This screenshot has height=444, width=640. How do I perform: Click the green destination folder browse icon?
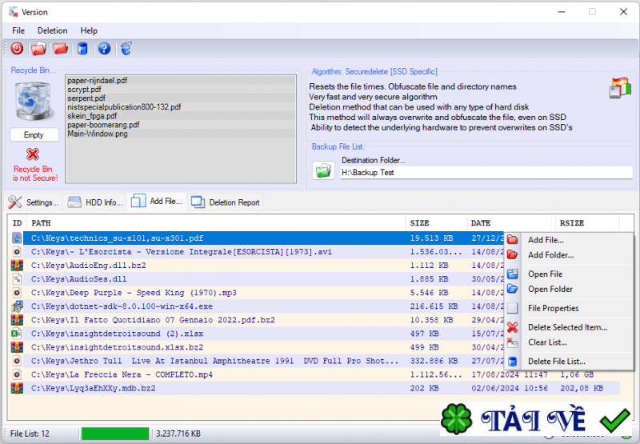tap(323, 170)
